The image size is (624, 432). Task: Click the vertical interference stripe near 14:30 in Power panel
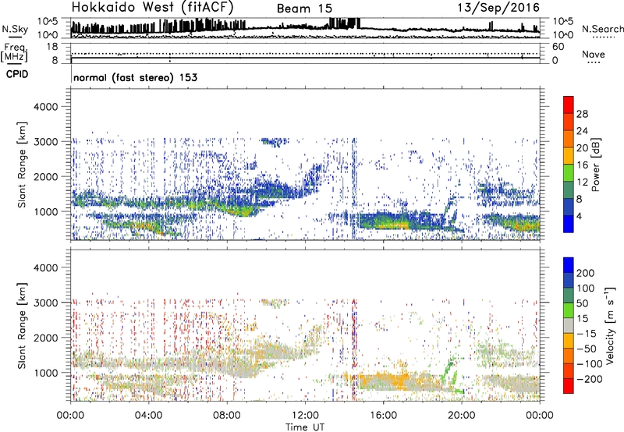353,187
